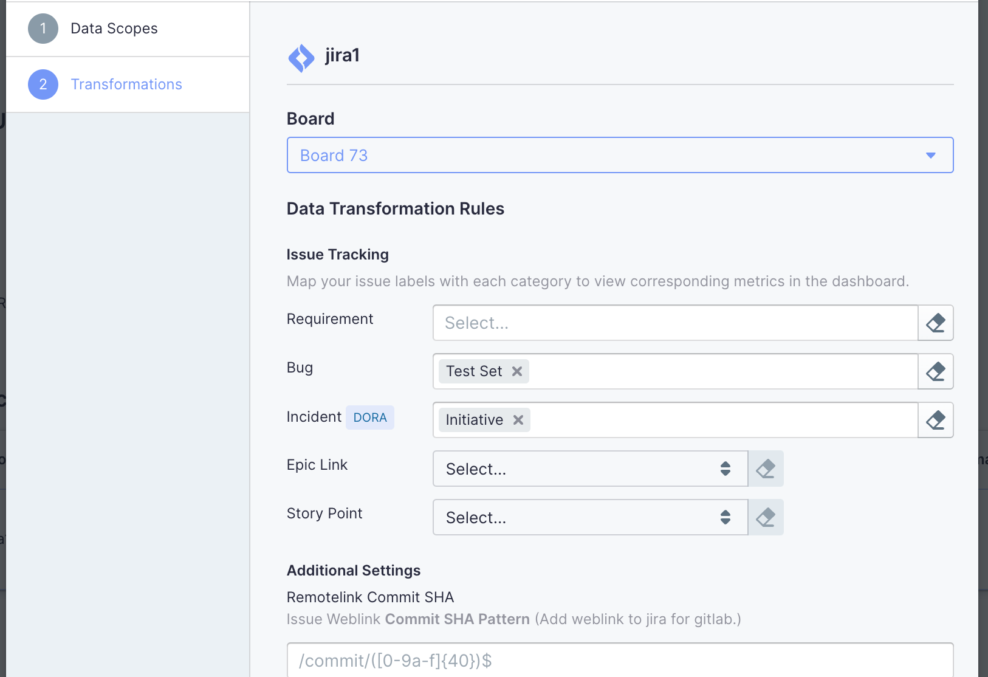
Task: Select step 2 circle for Transformations
Action: 43,84
